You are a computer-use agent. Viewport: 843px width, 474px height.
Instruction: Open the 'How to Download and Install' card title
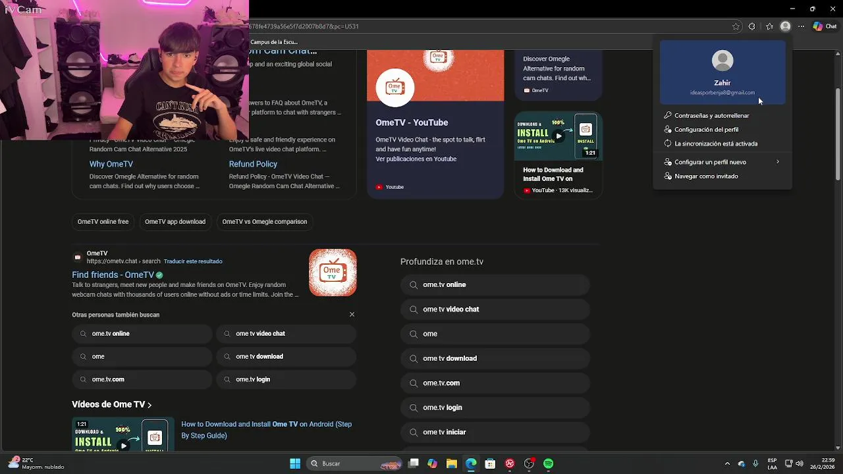[553, 174]
